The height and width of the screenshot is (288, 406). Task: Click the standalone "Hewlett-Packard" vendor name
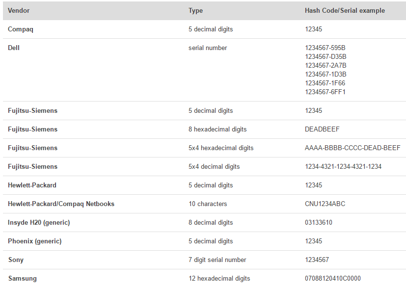32,185
